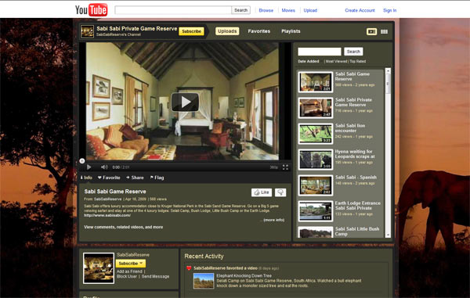Click the SabiSabiReserve From link
The width and height of the screenshot is (470, 298).
pos(107,199)
